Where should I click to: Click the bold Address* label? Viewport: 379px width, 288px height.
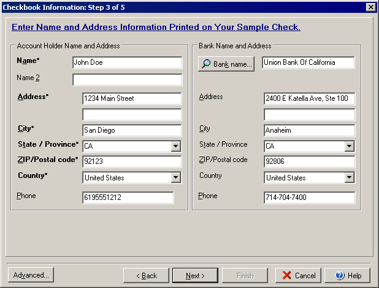point(33,97)
